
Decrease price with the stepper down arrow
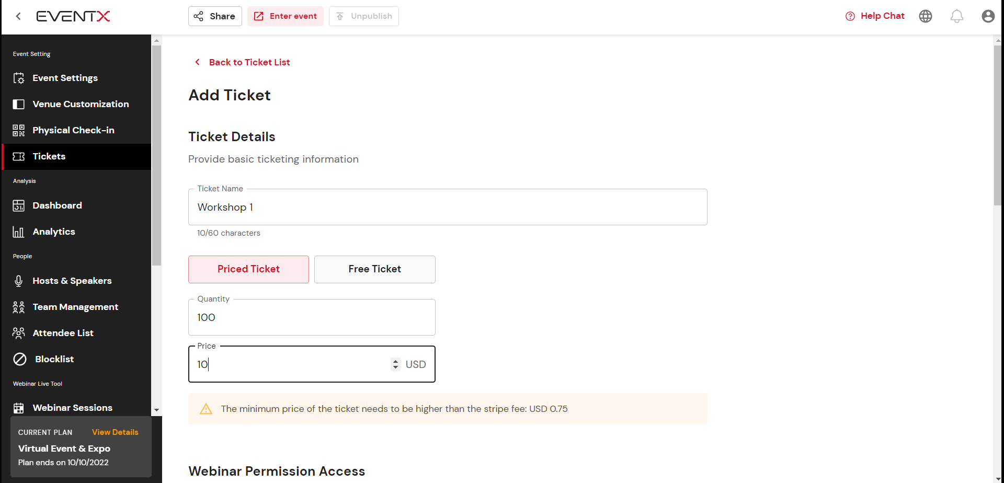tap(395, 367)
